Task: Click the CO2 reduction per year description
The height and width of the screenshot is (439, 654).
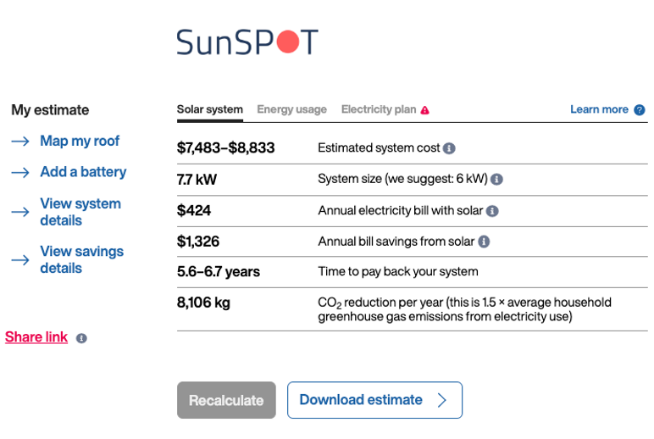Action: point(464,309)
